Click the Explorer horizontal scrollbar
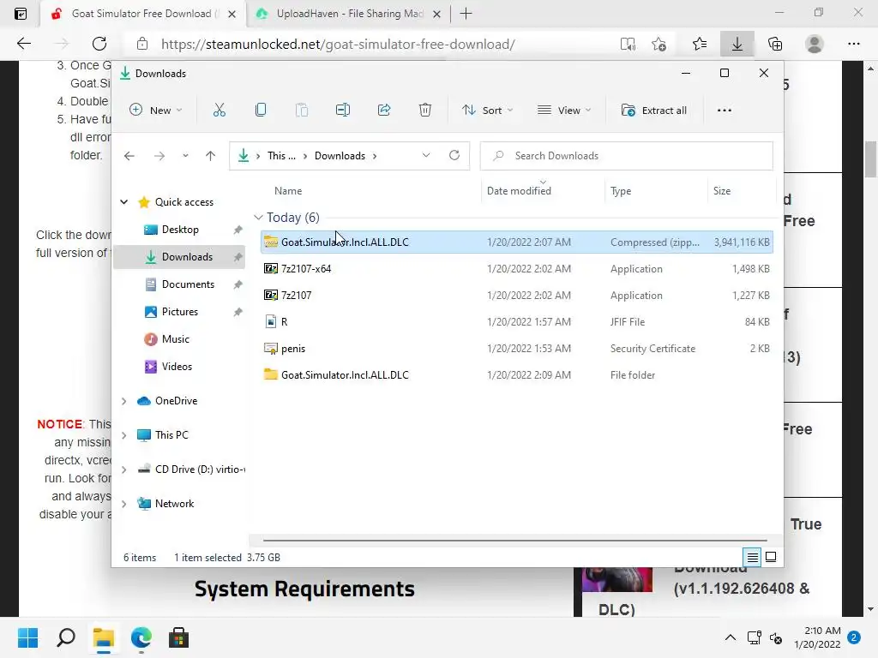 514,541
